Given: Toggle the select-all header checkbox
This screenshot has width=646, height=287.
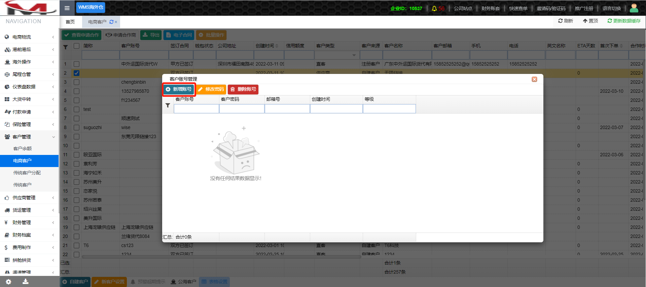Looking at the screenshot, I should point(76,46).
